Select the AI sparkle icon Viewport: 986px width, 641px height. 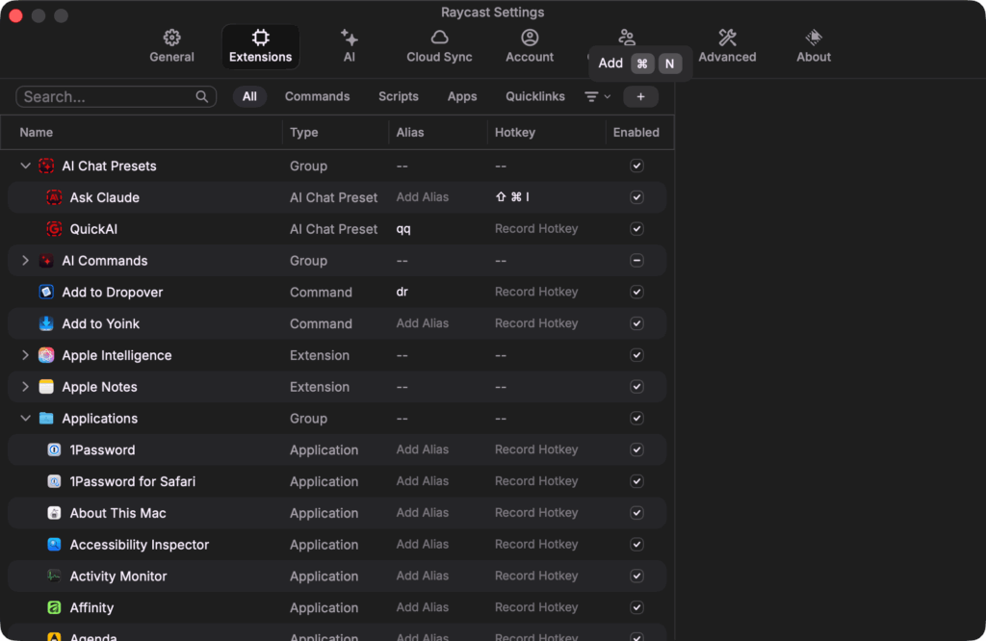click(x=349, y=38)
